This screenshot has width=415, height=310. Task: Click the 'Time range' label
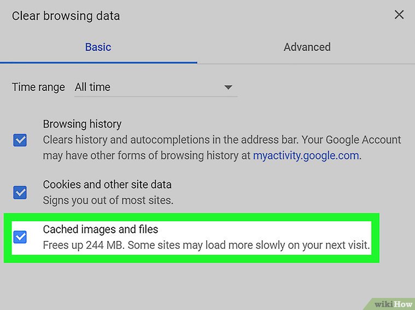38,87
